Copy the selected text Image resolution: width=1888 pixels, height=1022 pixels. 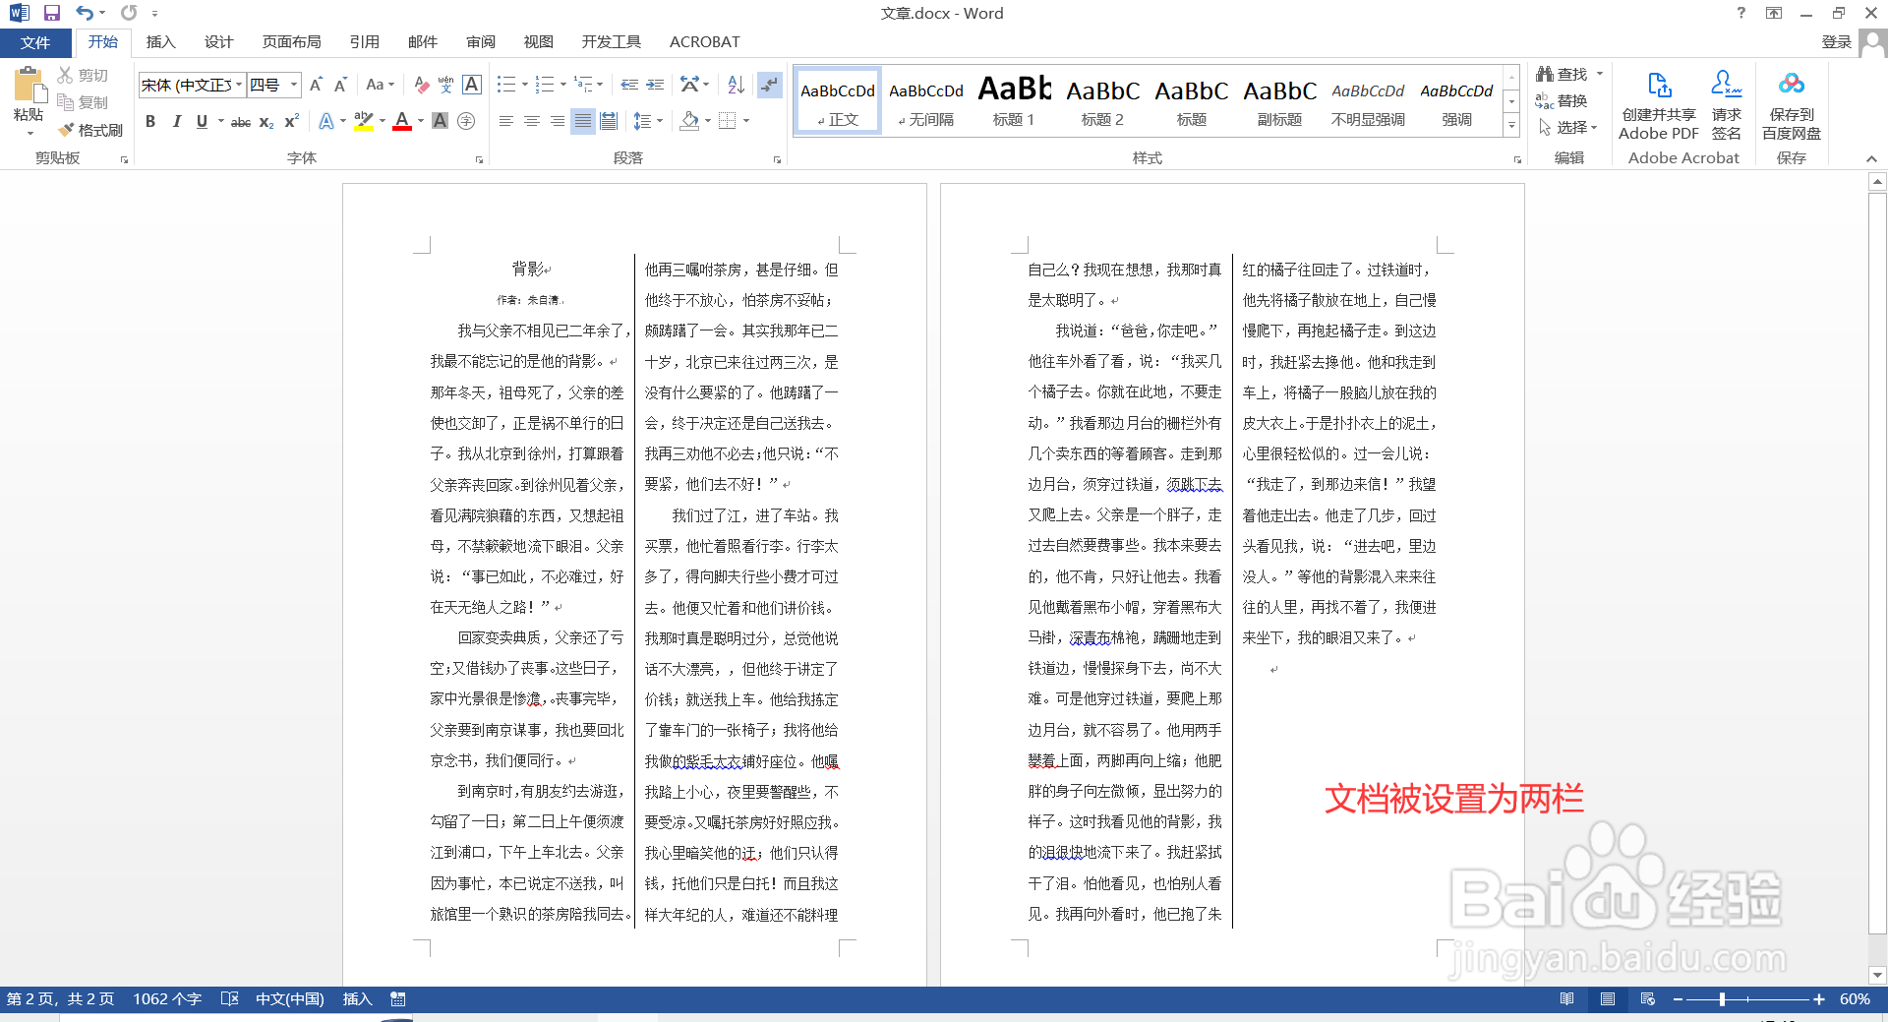83,102
